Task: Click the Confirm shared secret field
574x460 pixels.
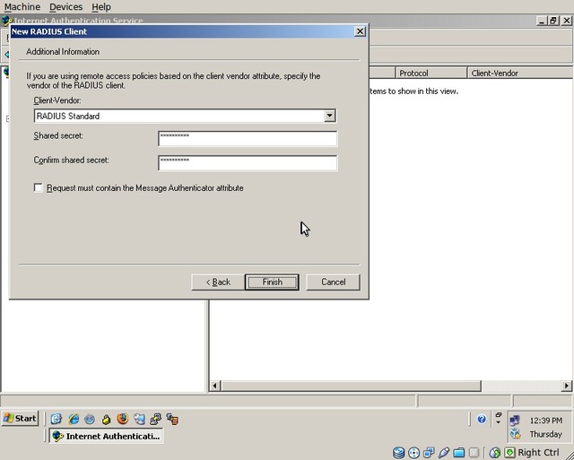Action: 248,162
